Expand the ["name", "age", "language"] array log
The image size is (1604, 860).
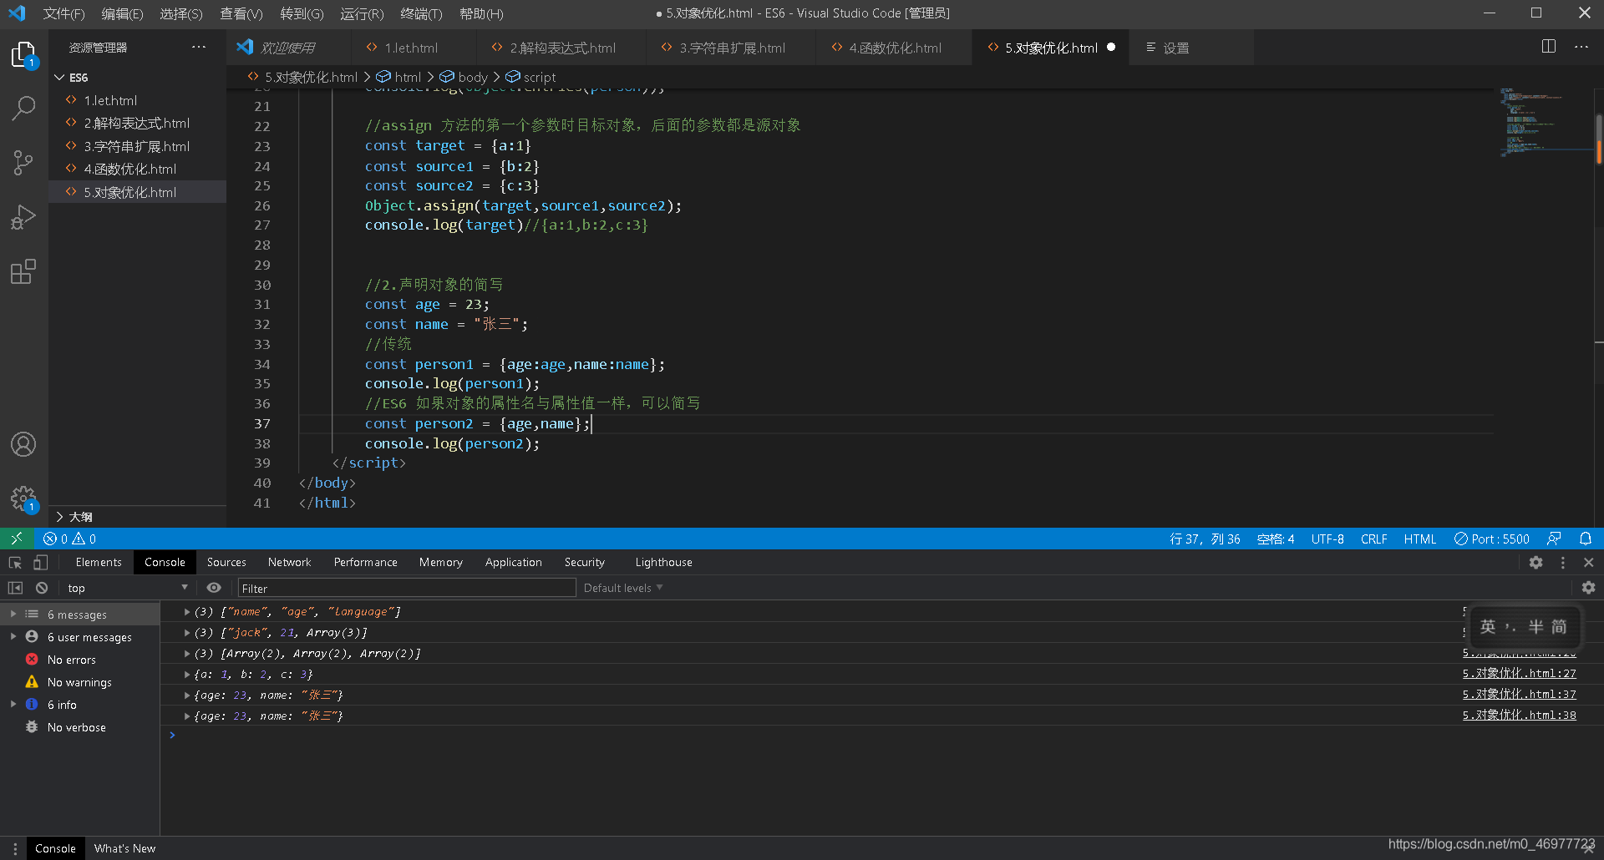click(x=187, y=611)
